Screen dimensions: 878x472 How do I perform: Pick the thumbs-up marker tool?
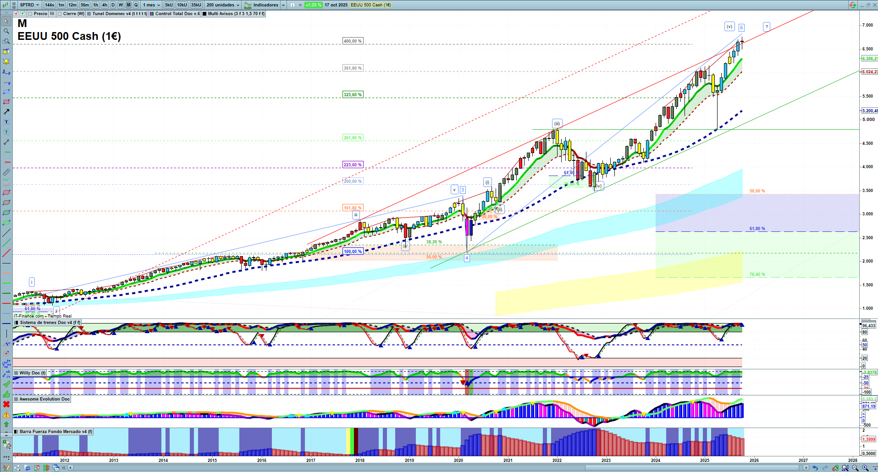tap(6, 394)
